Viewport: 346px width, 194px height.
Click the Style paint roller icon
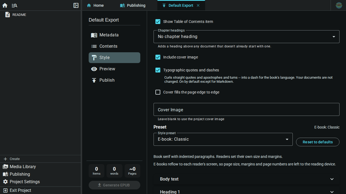94,58
